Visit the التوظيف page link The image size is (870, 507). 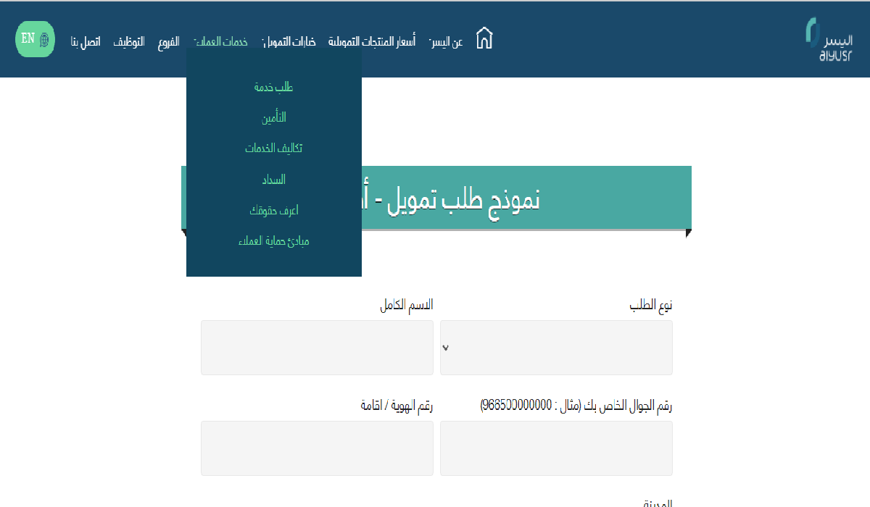(129, 41)
